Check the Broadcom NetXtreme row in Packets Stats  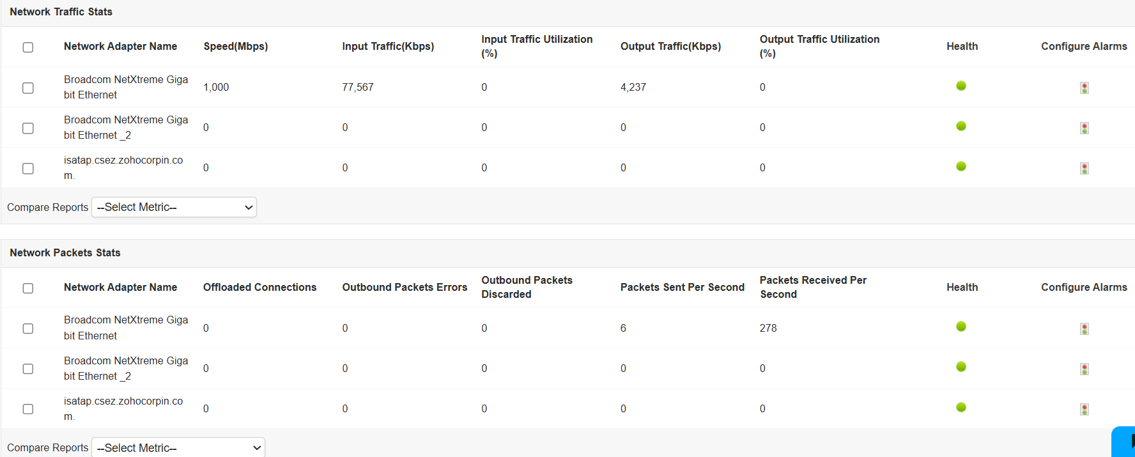pyautogui.click(x=27, y=329)
